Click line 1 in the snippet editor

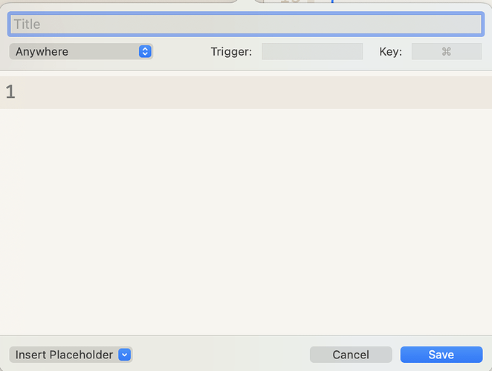pyautogui.click(x=246, y=93)
